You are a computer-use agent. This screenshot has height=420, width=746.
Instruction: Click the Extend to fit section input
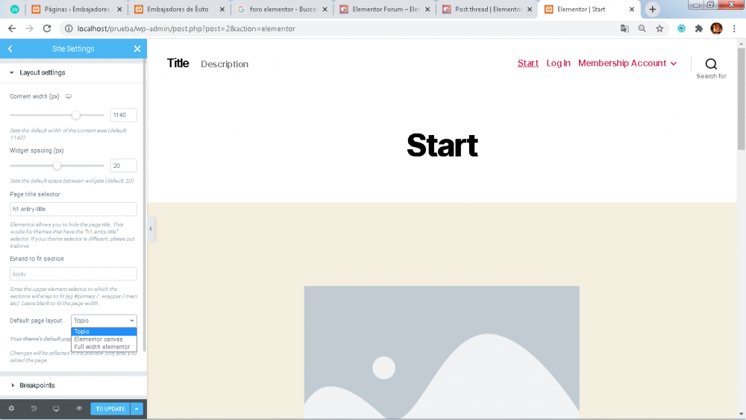click(x=73, y=274)
